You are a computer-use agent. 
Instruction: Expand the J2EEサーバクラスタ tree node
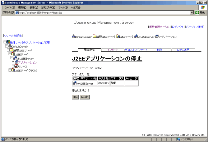(x=10, y=70)
